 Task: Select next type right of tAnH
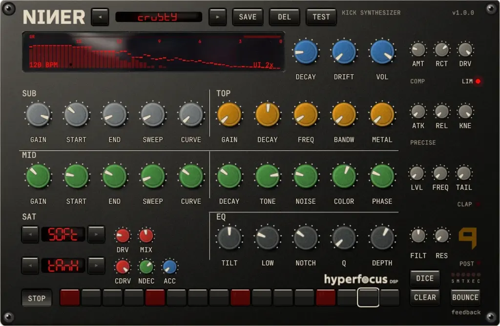tap(96, 266)
